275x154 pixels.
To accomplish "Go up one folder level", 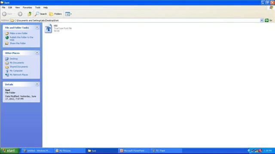I will coord(30,14).
